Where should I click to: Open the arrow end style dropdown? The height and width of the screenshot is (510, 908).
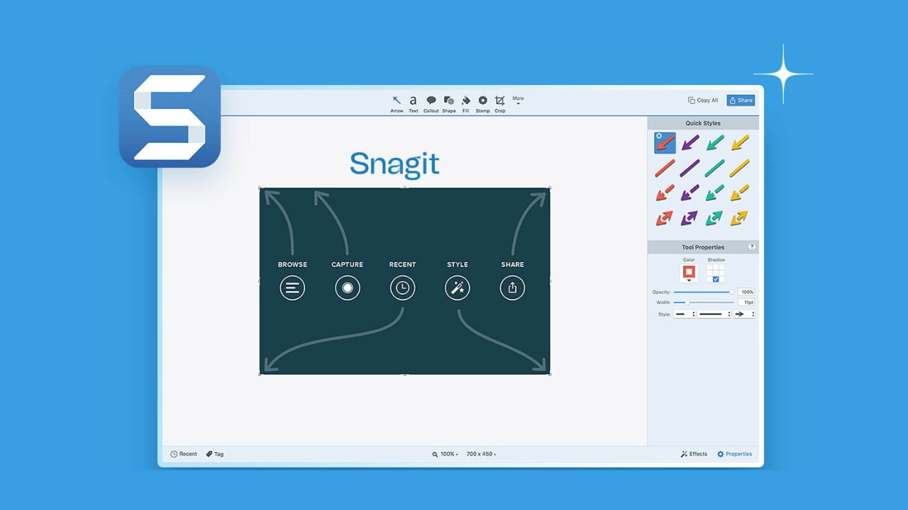coord(744,314)
